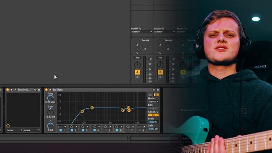Click the EQ Eight Q knob
The width and height of the screenshot is (272, 153).
[50, 126]
